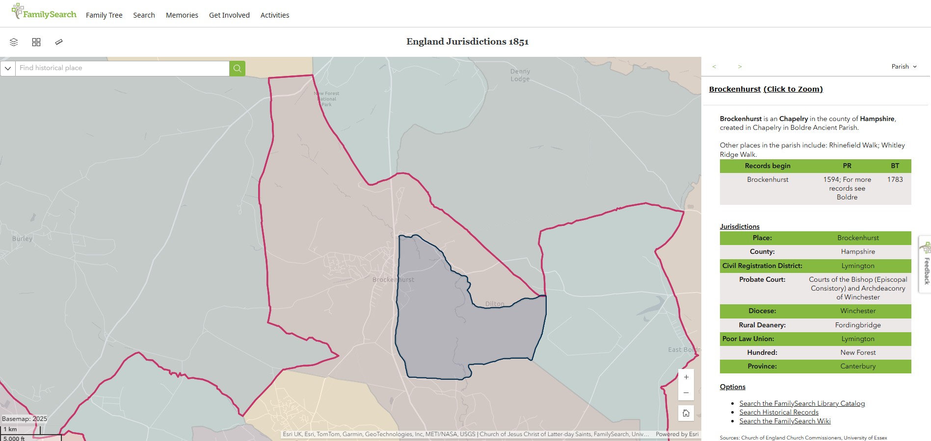Click the search magnifier button

point(237,68)
